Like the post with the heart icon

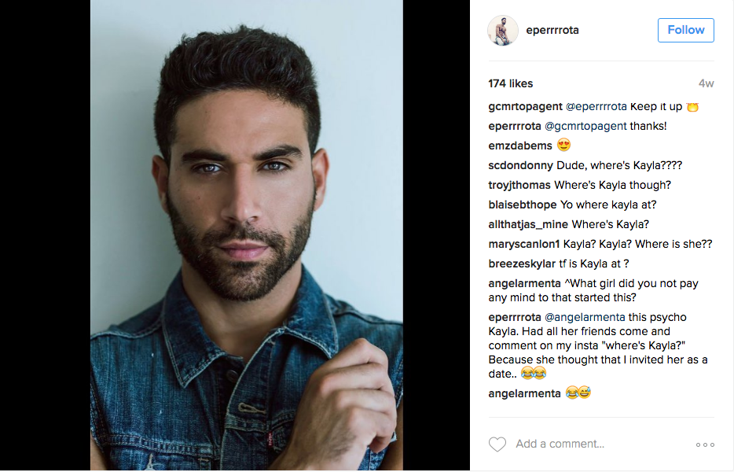coord(497,444)
